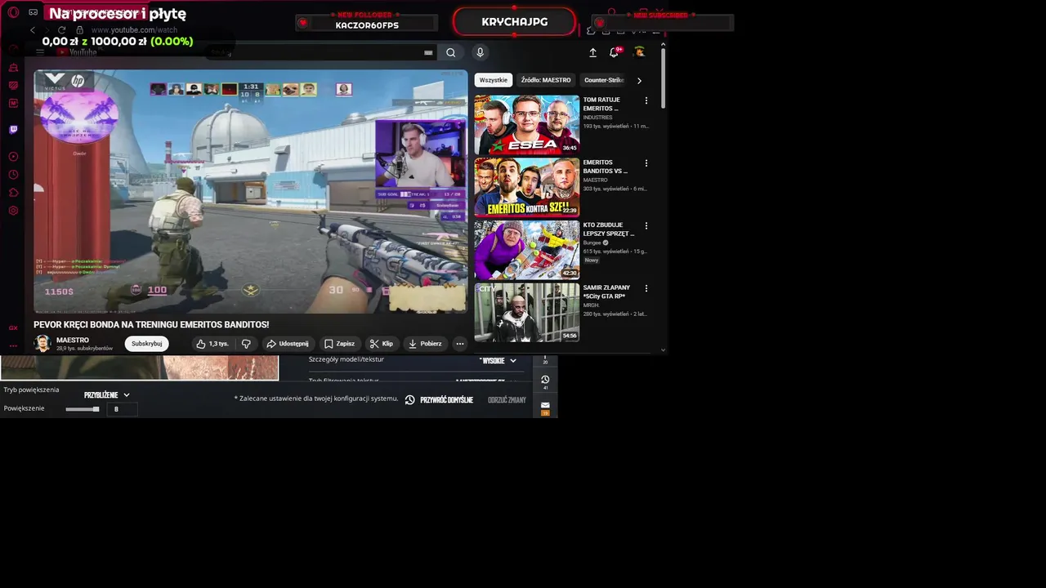Open the YouTube account avatar menu
Viewport: 1046px width, 588px height.
pos(640,52)
